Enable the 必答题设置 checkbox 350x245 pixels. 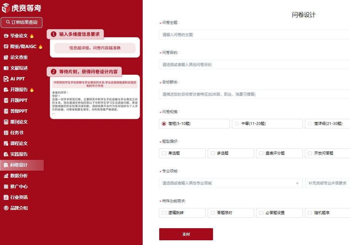(x=261, y=213)
